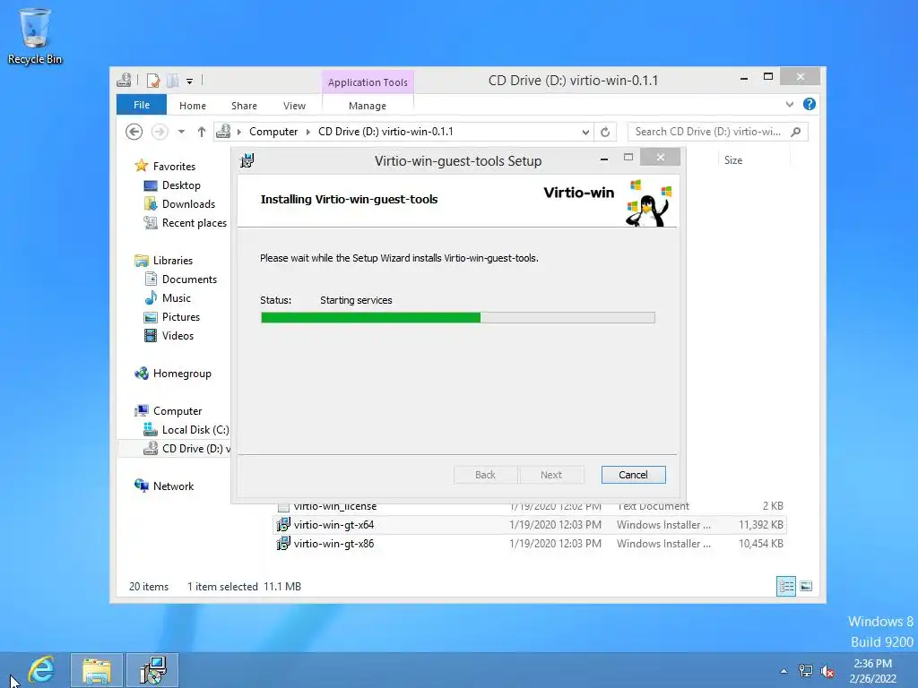The width and height of the screenshot is (918, 688).
Task: Select the Virtio installer taskbar icon
Action: pos(152,670)
